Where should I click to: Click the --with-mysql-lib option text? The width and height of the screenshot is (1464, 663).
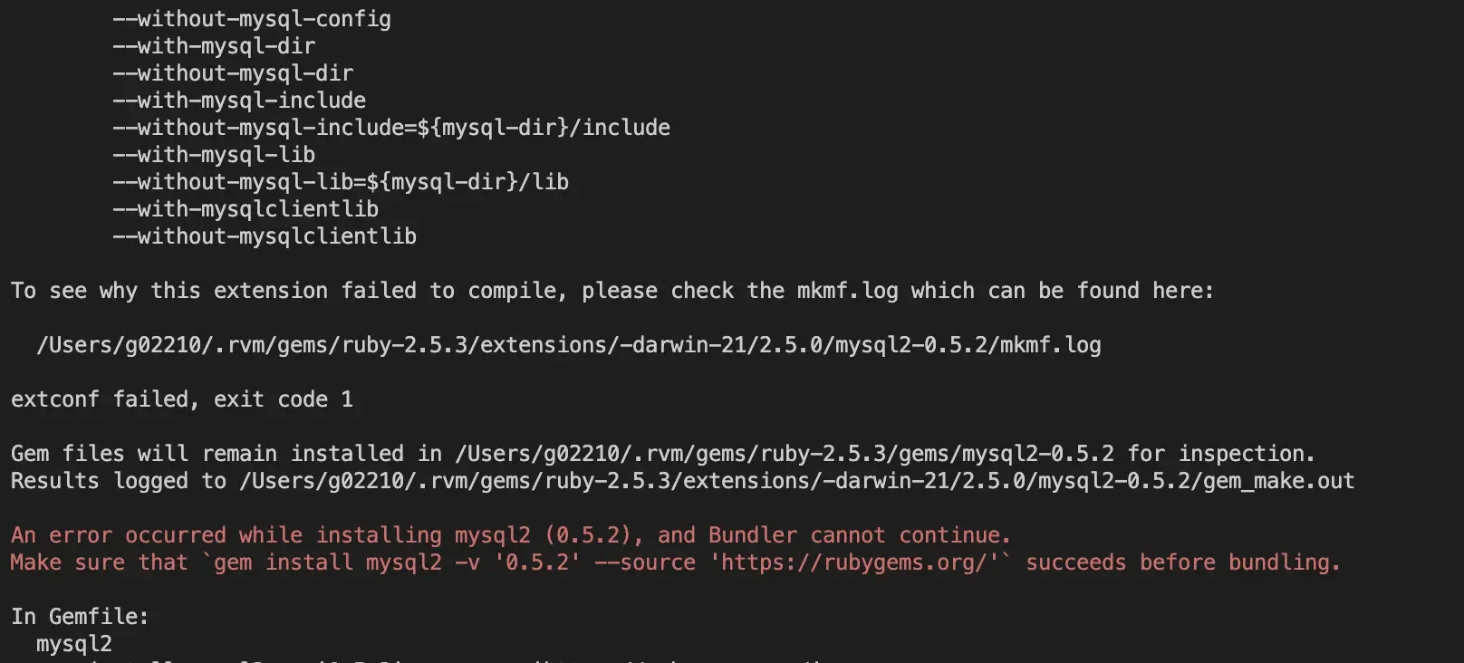pyautogui.click(x=214, y=155)
